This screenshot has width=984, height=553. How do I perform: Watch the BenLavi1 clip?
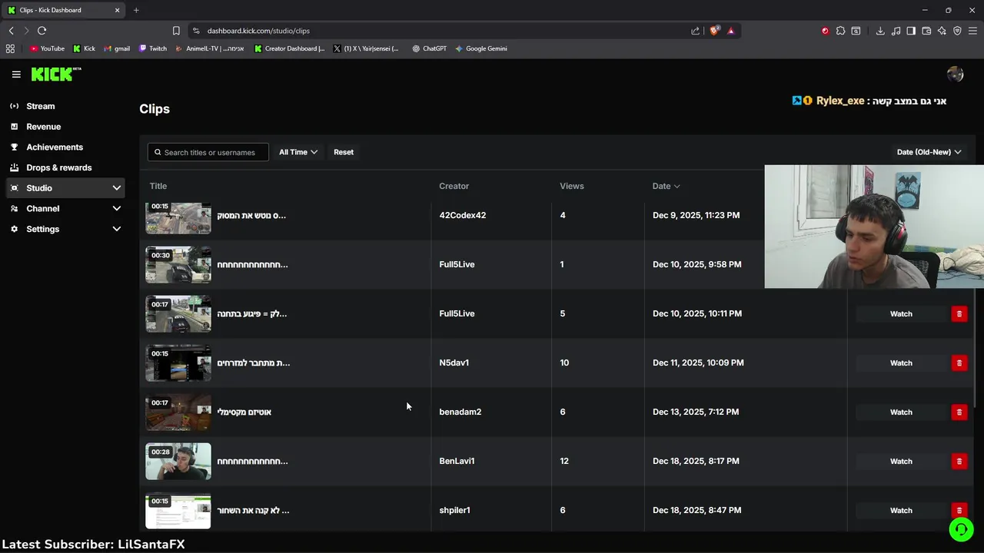pos(900,462)
